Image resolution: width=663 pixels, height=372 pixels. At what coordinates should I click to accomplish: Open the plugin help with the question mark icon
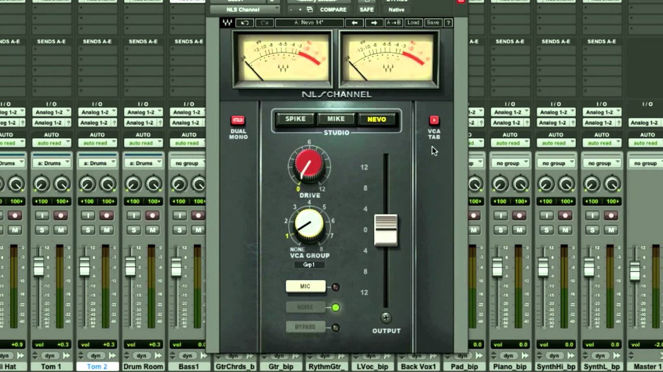click(x=448, y=23)
